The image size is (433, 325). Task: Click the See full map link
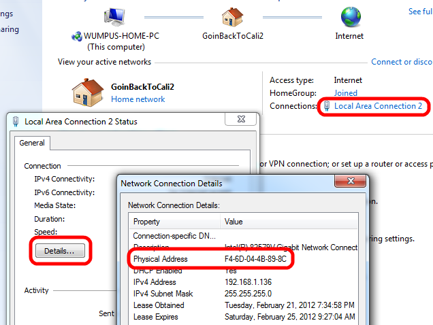click(419, 12)
